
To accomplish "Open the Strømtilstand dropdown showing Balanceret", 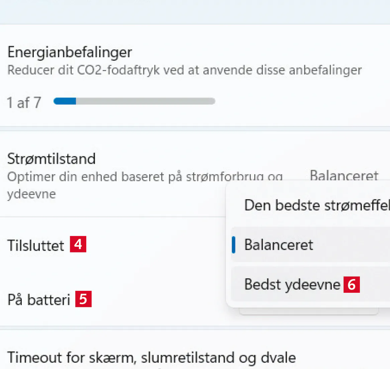I will (x=344, y=175).
